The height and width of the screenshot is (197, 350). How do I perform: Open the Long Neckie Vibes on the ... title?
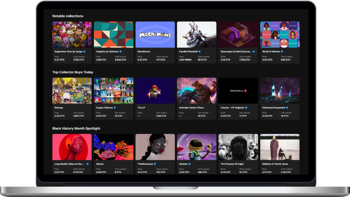tap(69, 164)
